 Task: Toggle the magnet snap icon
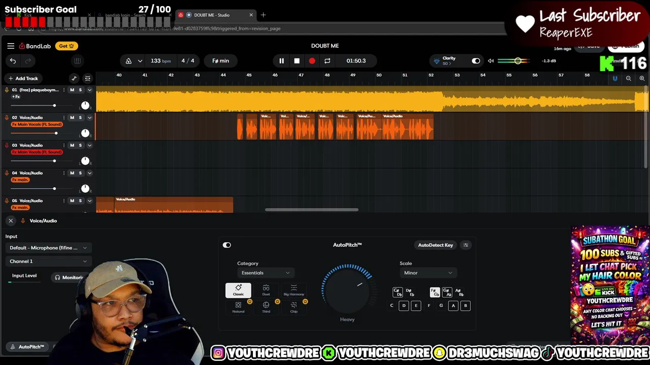[615, 79]
